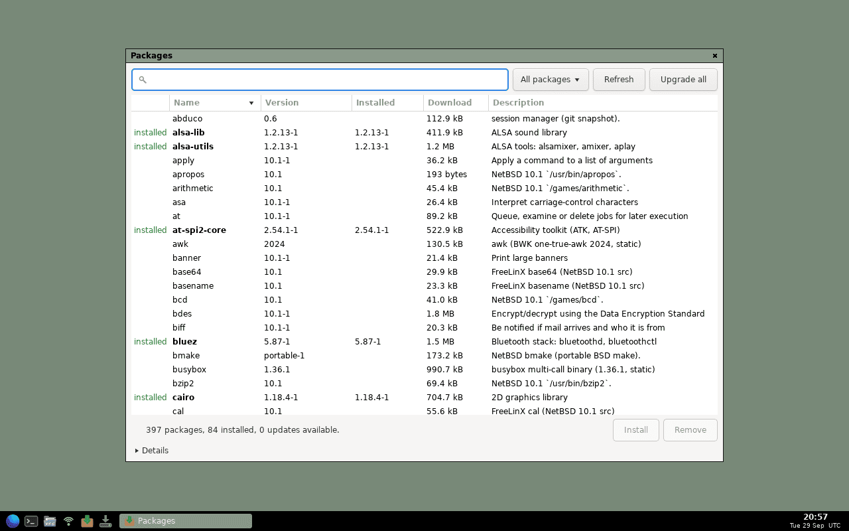This screenshot has height=531, width=849.
Task: Select the awk package row
Action: [x=424, y=244]
